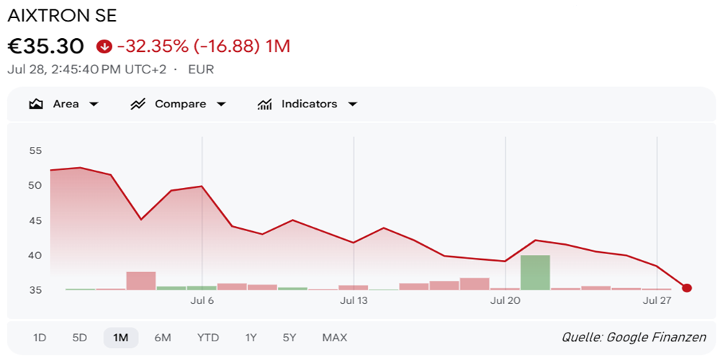Click the red down-arrow change icon
720x360 pixels.
pyautogui.click(x=104, y=46)
